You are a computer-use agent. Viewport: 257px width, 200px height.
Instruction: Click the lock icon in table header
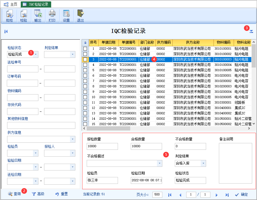click(x=85, y=43)
